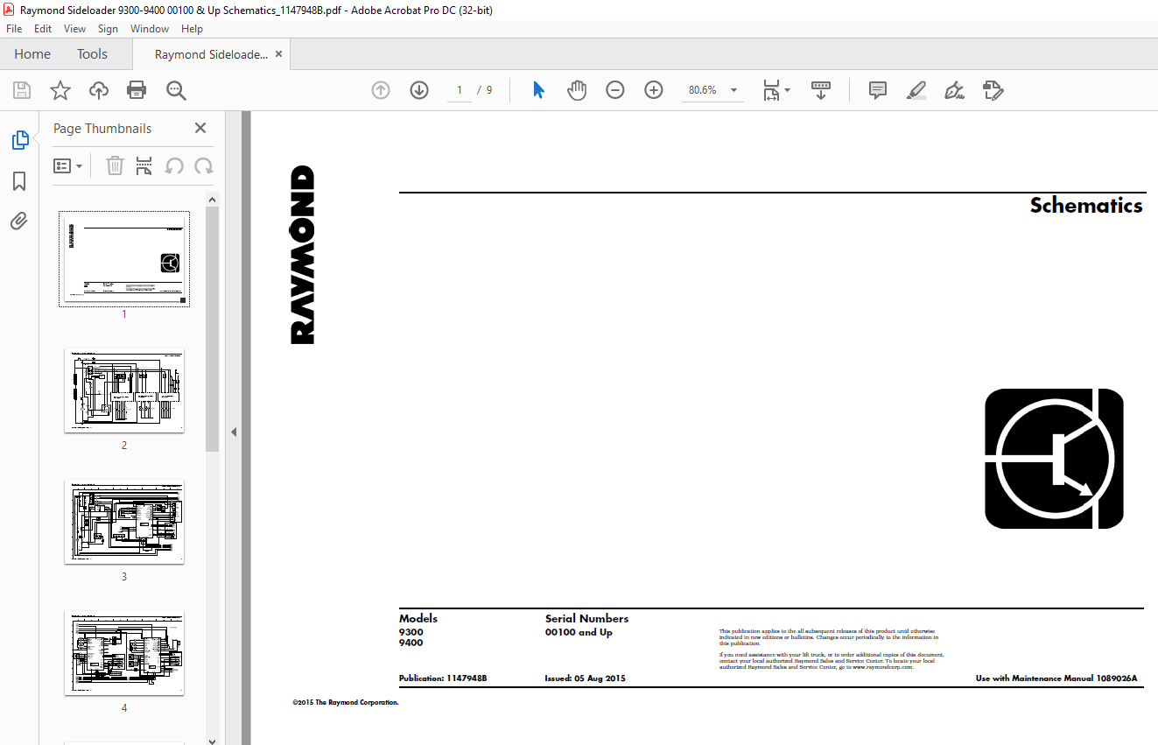Switch to the Tools tab
This screenshot has width=1158, height=745.
tap(92, 54)
